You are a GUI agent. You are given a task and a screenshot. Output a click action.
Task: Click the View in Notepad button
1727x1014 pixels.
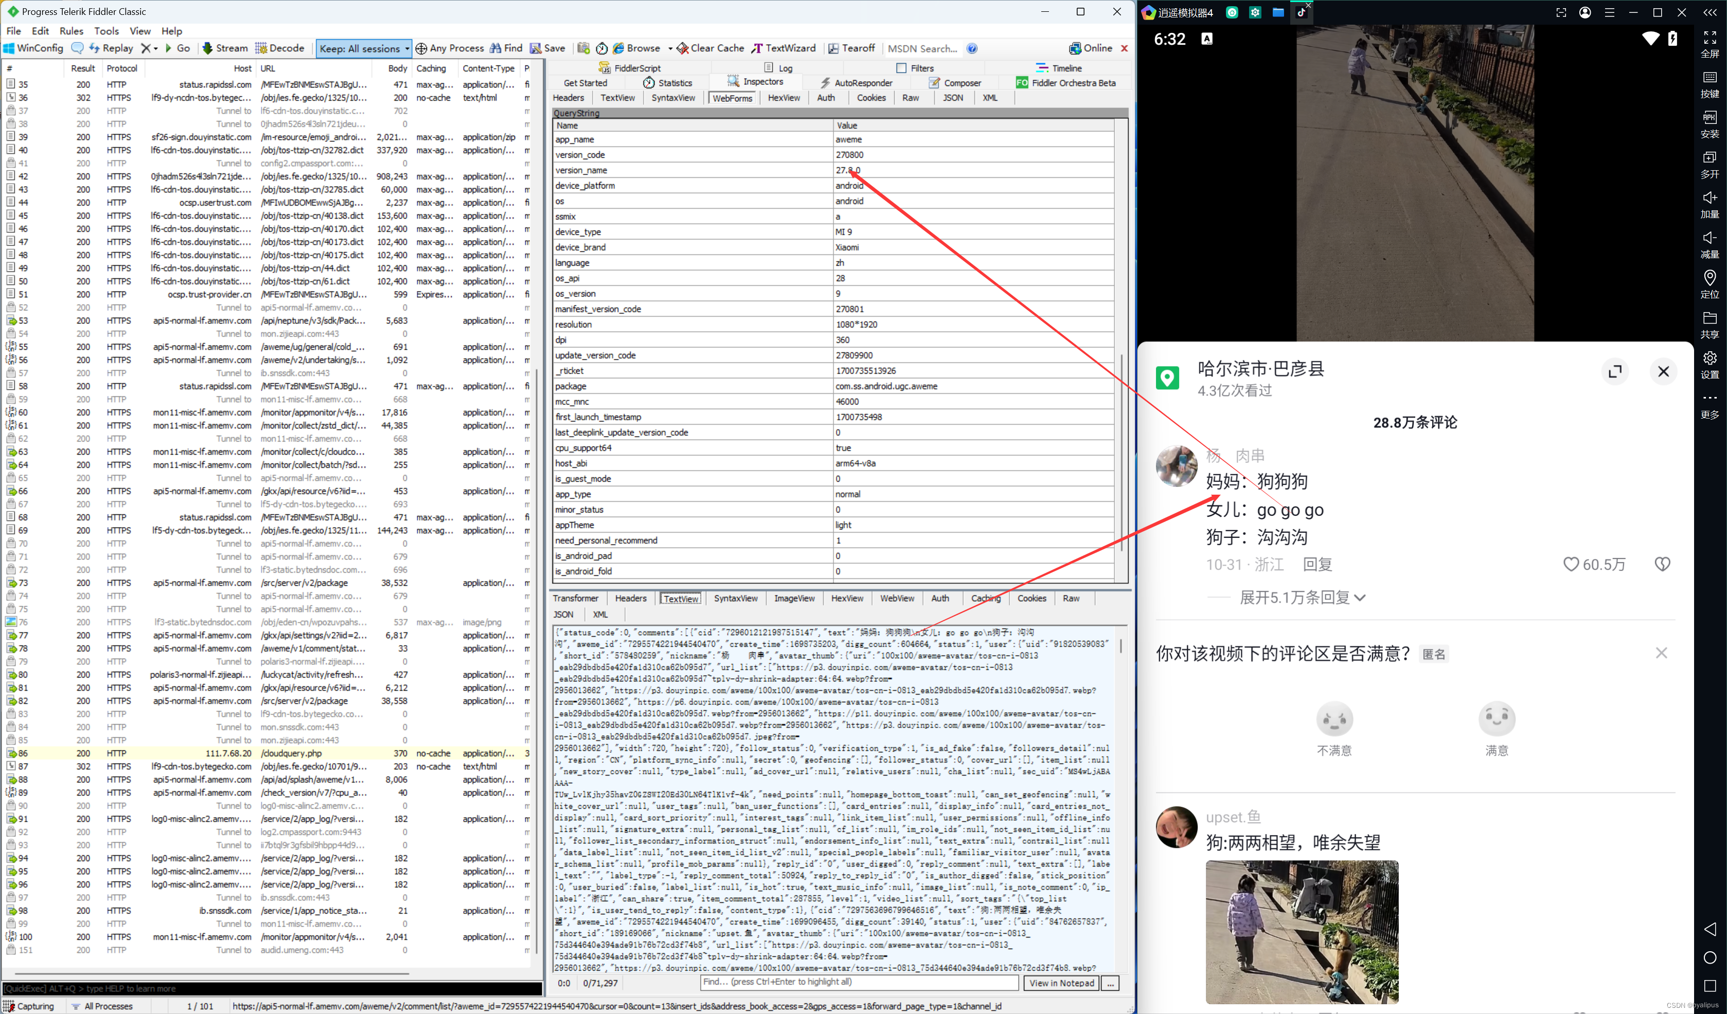(1061, 983)
